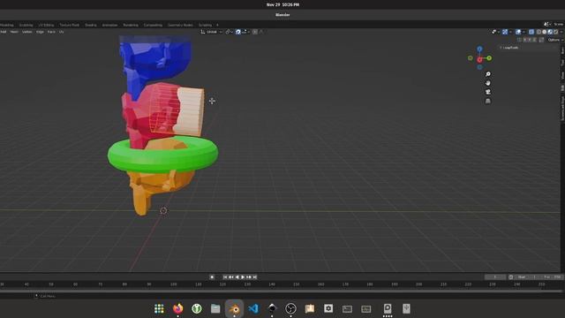This screenshot has width=565, height=318.
Task: Toggle viewport overlays icon
Action: tap(518, 32)
